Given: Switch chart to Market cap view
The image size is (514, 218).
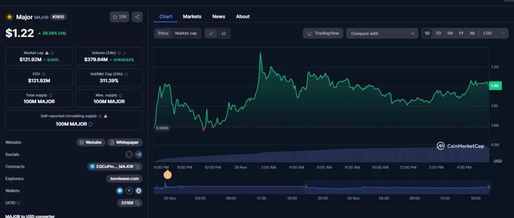Looking at the screenshot, I should point(186,33).
